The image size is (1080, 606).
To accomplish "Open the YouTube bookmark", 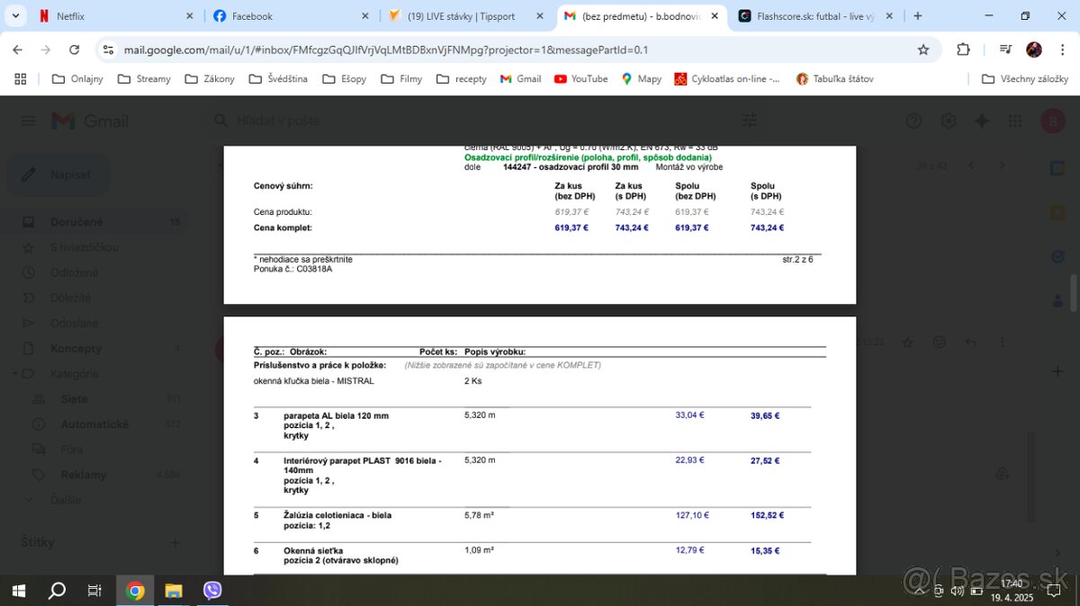I will pyautogui.click(x=580, y=79).
